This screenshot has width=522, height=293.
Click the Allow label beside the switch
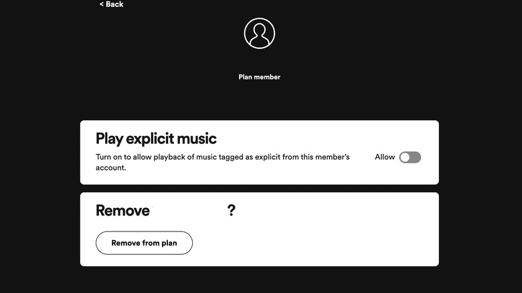[385, 157]
